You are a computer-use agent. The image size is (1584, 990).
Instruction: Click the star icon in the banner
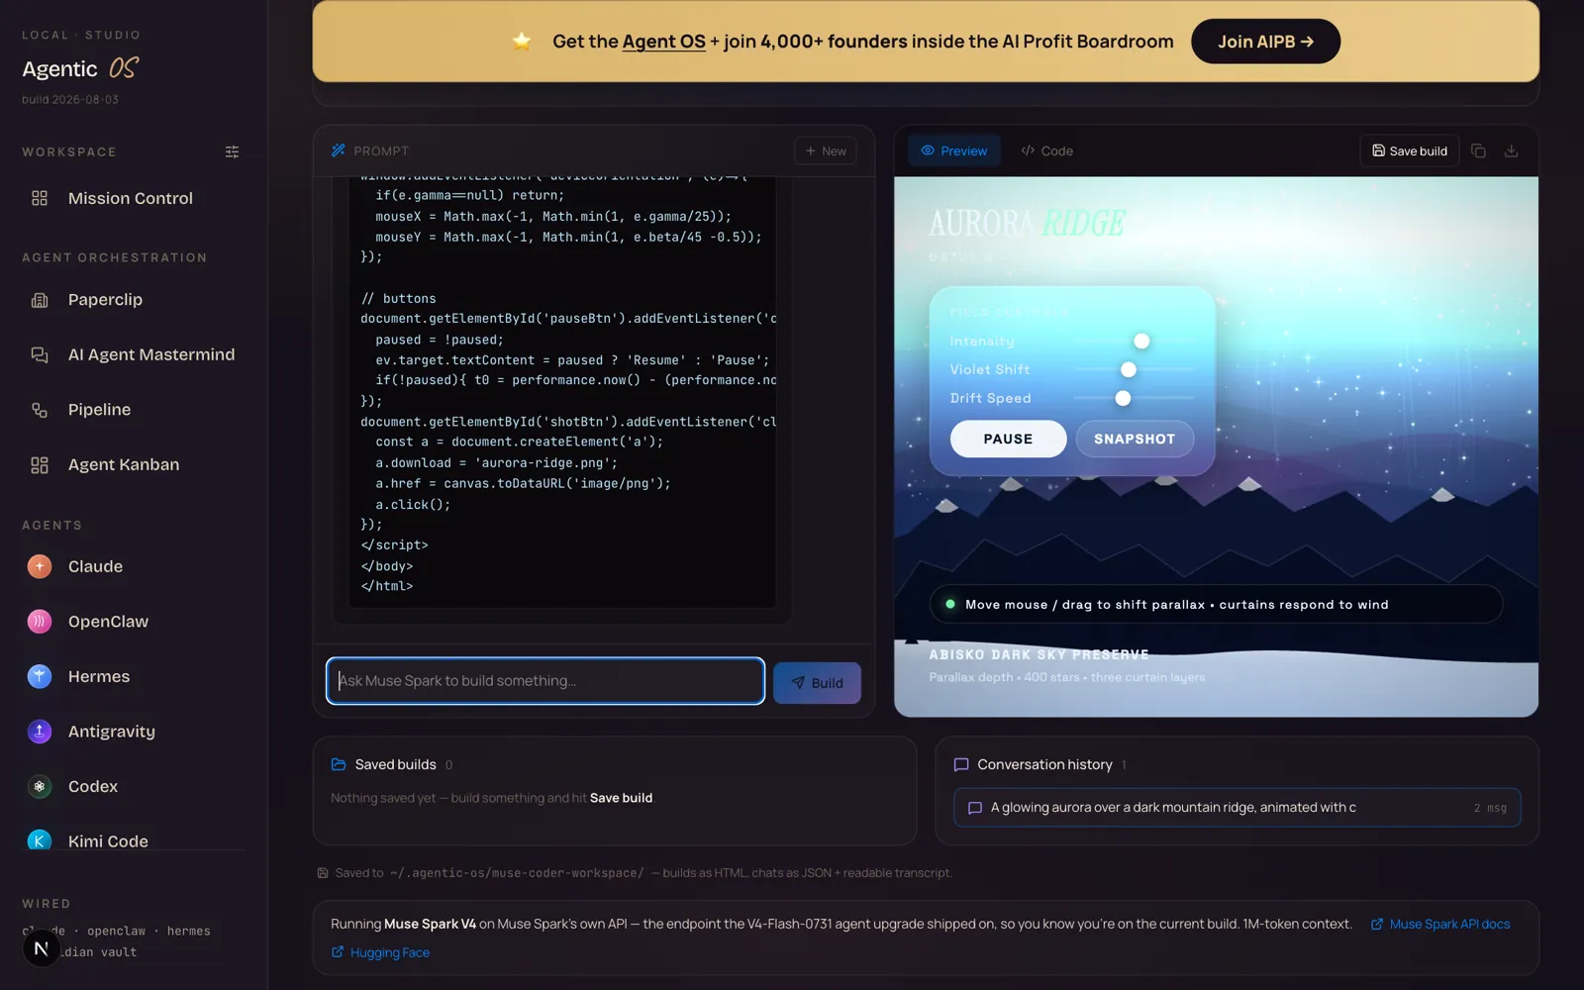(522, 41)
